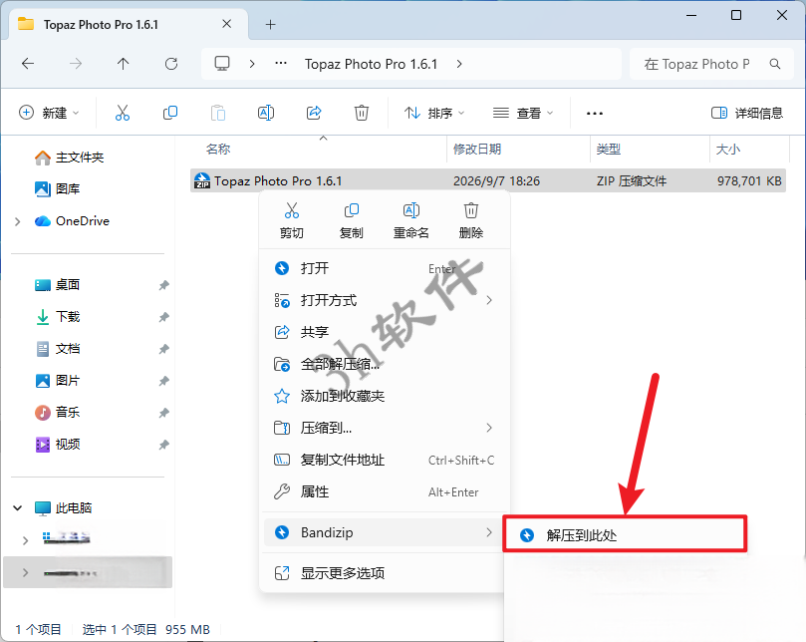The height and width of the screenshot is (642, 806).
Task: Click the Copy icon in the toolbar
Action: pos(169,113)
